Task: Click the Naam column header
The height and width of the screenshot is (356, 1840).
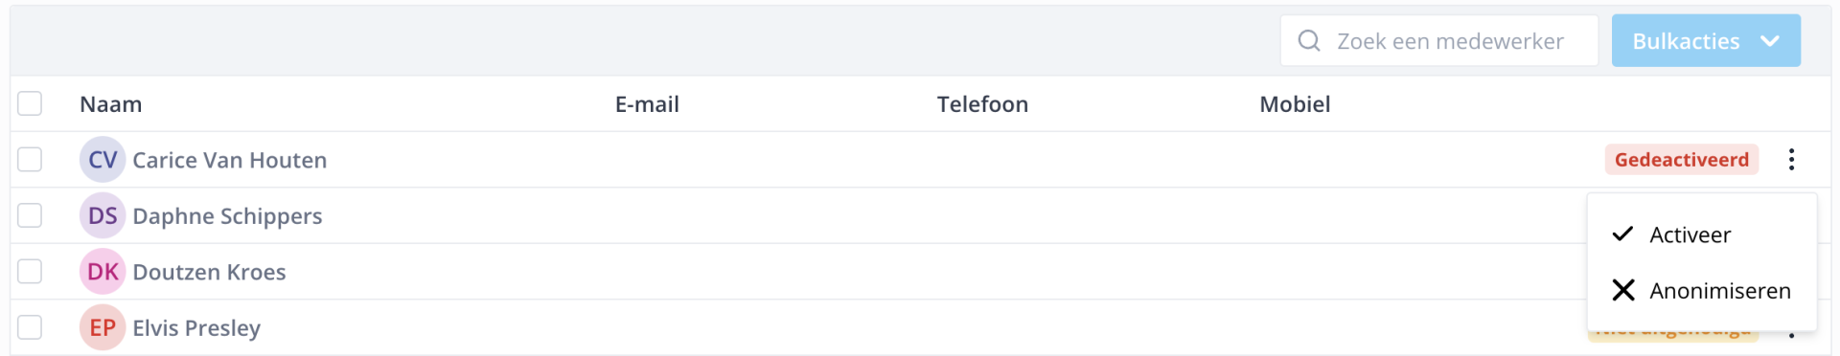Action: (111, 104)
